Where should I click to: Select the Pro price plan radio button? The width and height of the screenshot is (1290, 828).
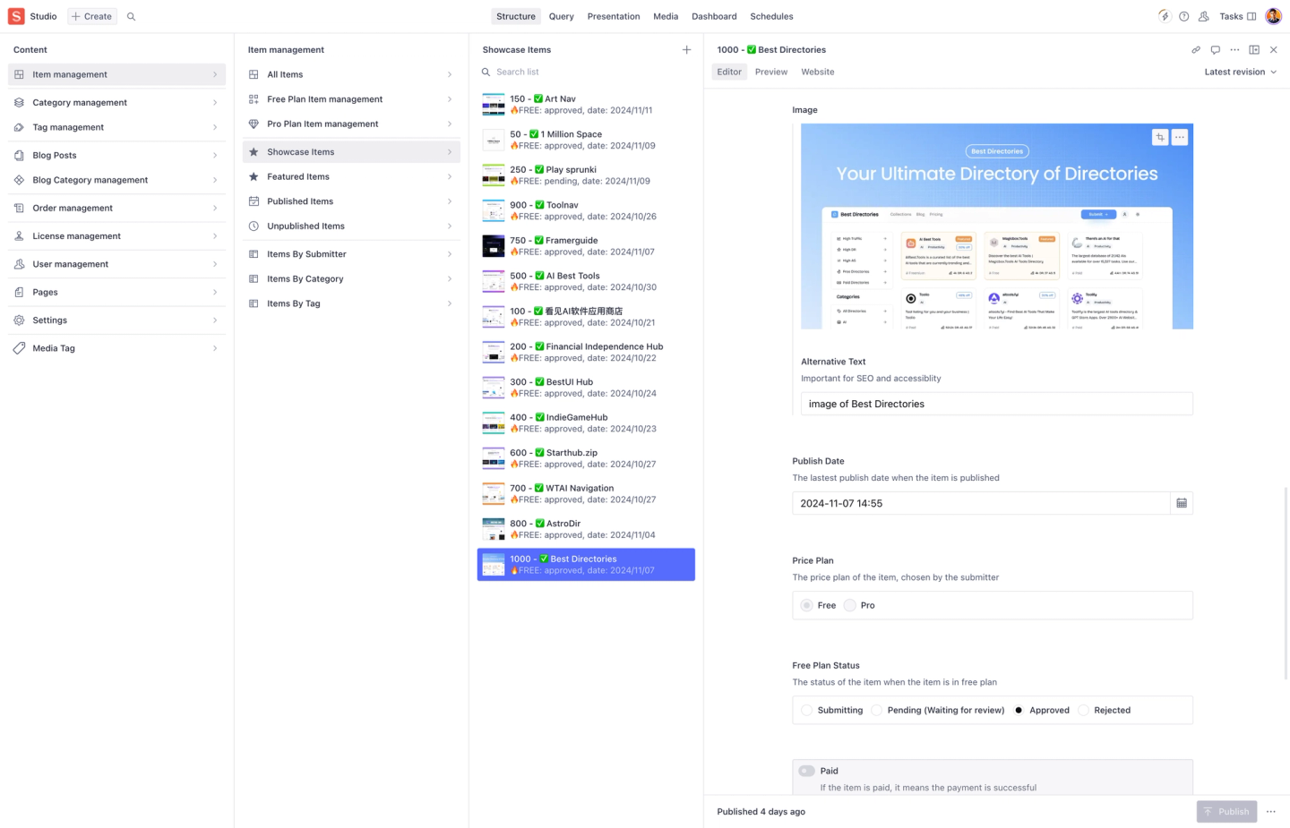coord(849,605)
